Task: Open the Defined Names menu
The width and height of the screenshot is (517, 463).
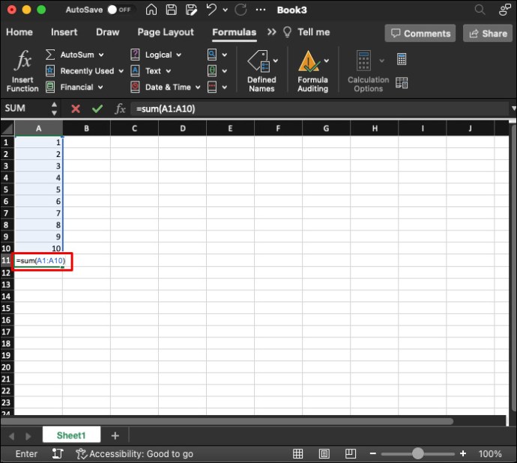Action: [261, 71]
